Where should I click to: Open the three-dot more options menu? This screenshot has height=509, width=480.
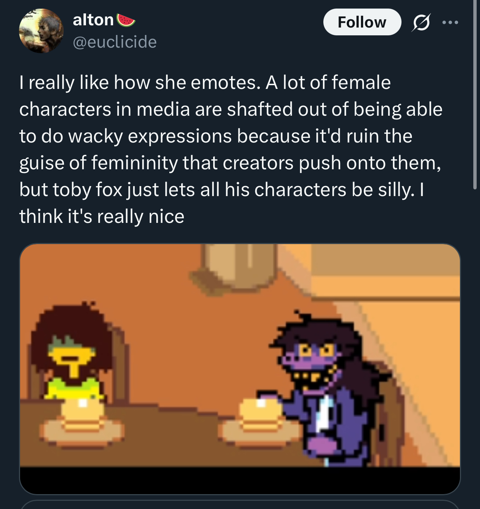450,23
